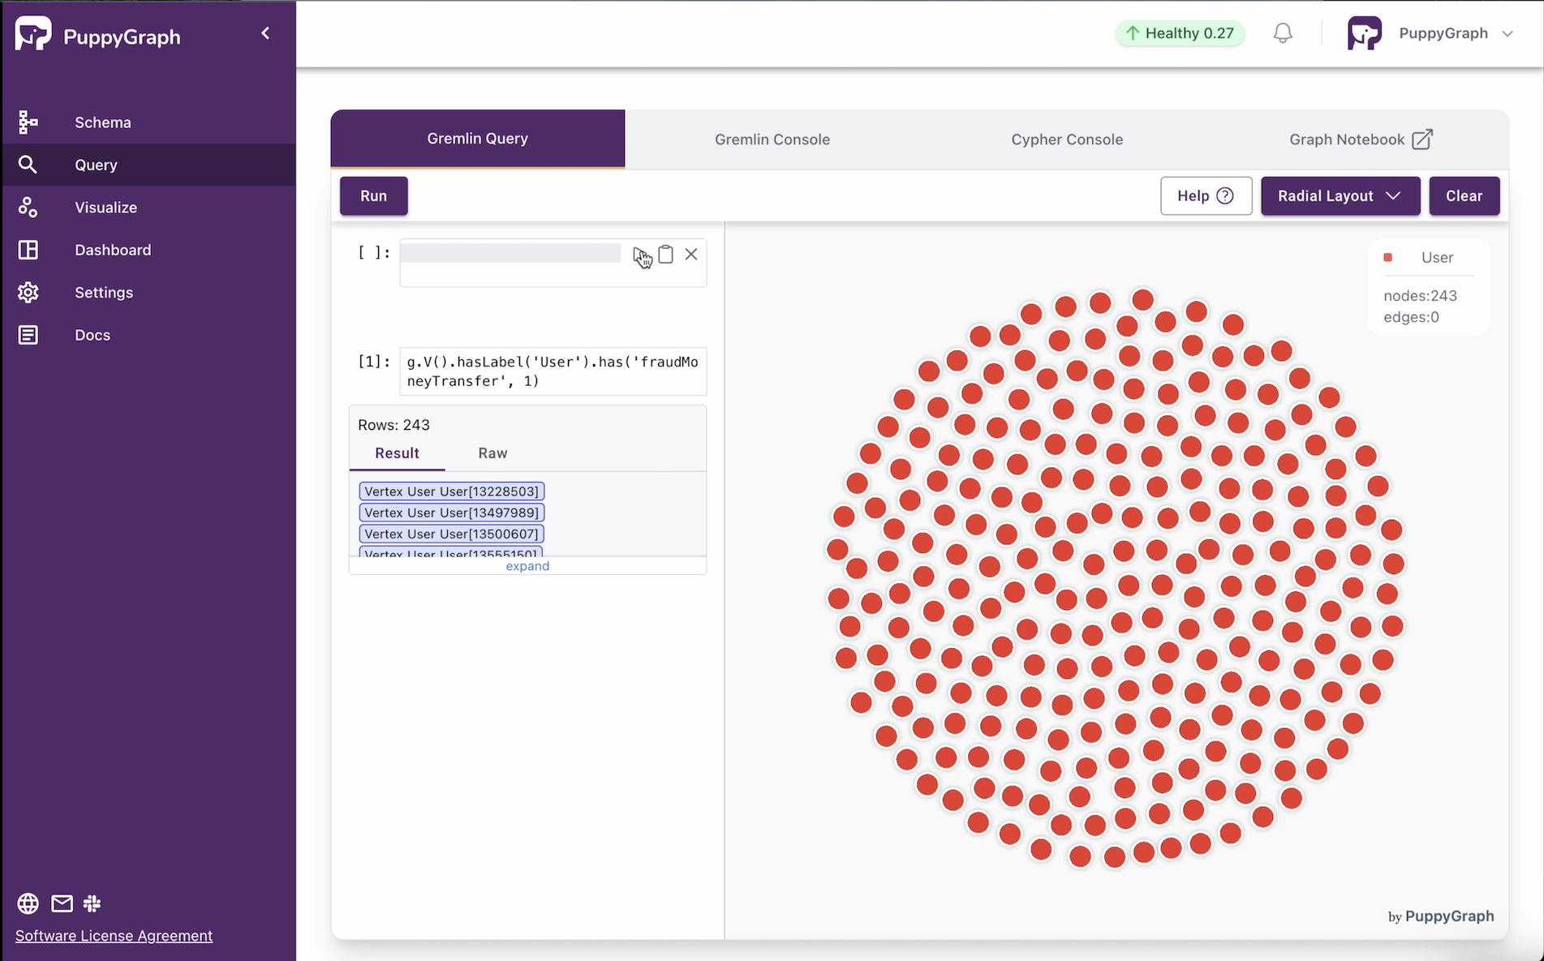Select the Query search icon in sidebar
This screenshot has height=961, width=1544.
28,165
